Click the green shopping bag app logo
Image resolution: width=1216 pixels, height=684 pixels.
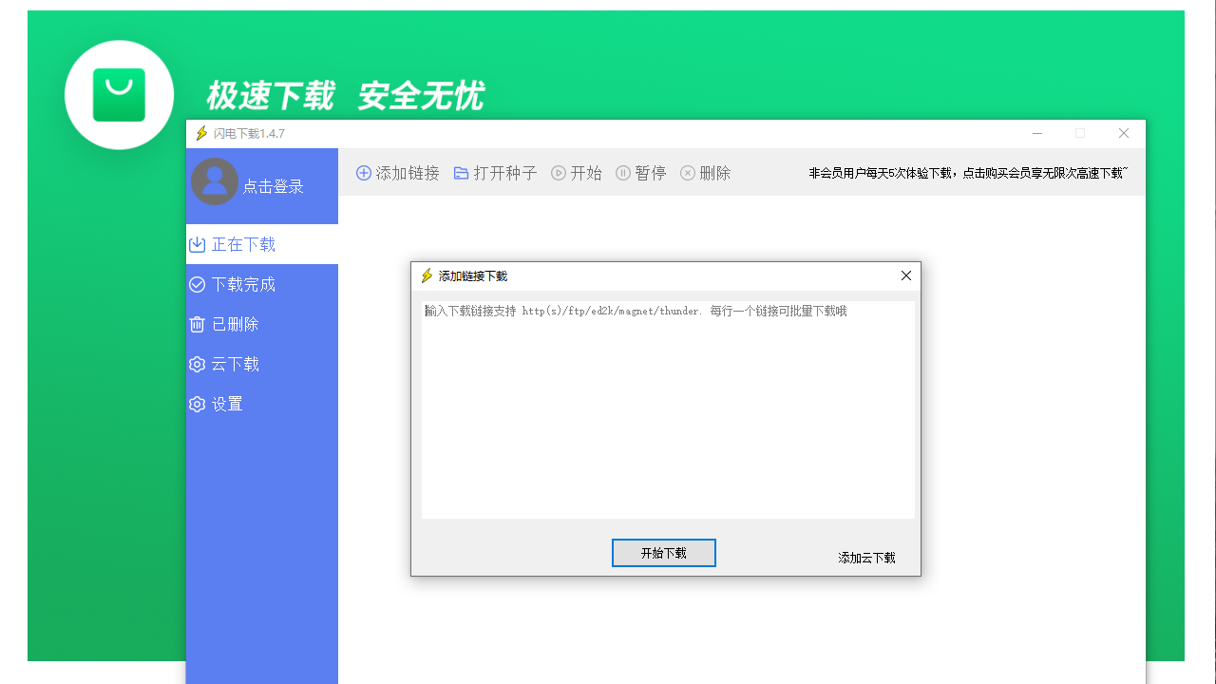pyautogui.click(x=120, y=94)
